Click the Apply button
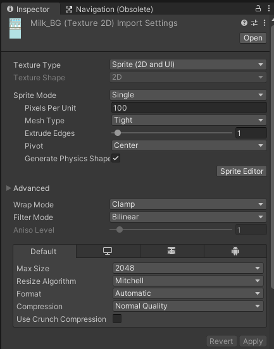 [253, 341]
